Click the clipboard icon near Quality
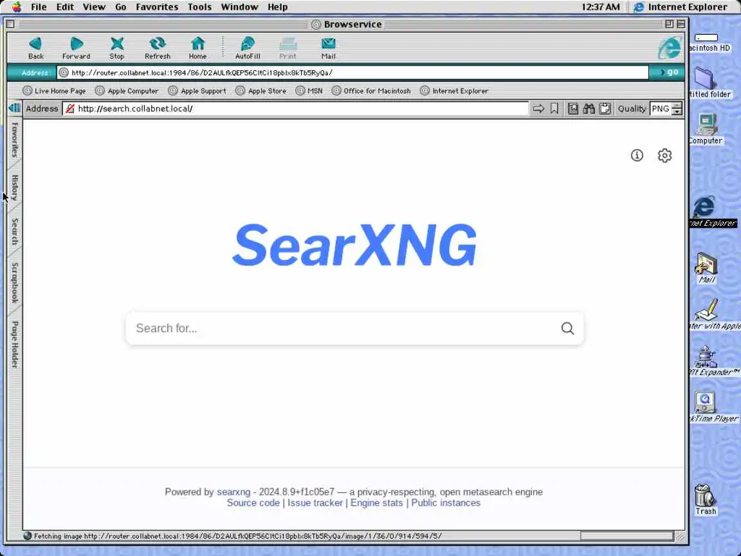741x556 pixels. [x=605, y=109]
